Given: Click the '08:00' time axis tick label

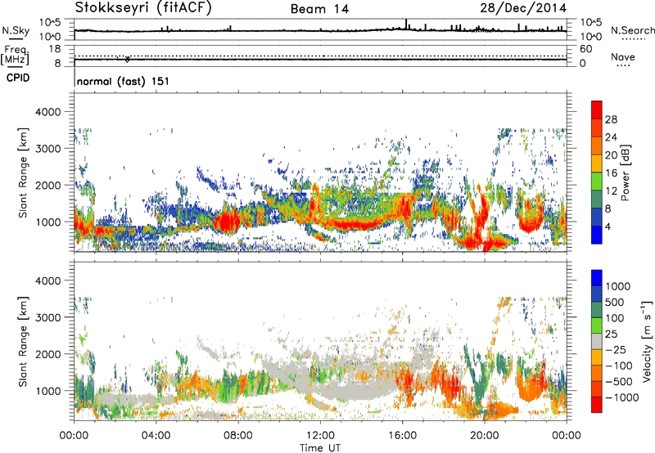Looking at the screenshot, I should coord(238,436).
